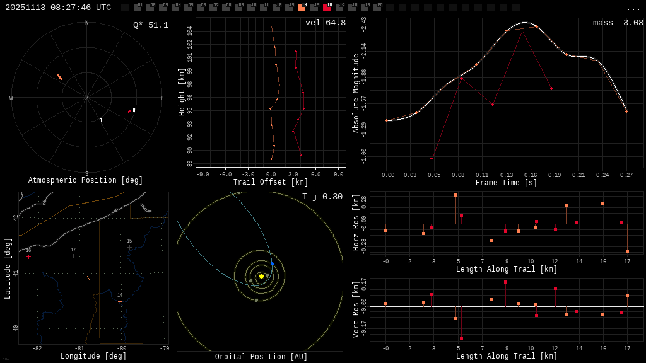Screen dimensions: 646x363
Task: Click the station 17 cross marker on map
Action: 73,256
